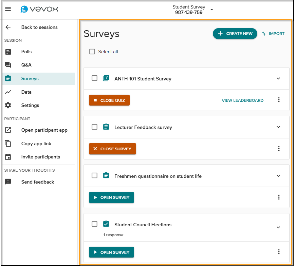Open three-dot menu for Lecturer Feedback survey
Viewport: 294px width, 266px height.
279,149
